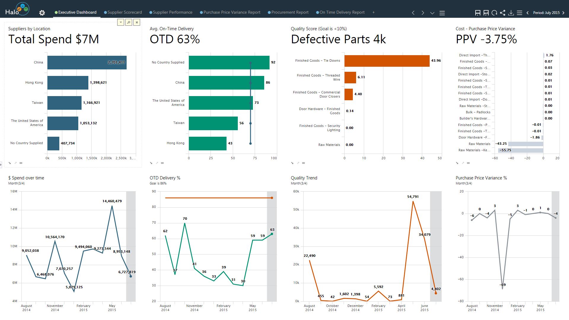This screenshot has height=320, width=569.
Task: Select the 54,791 peak on Quality Trend
Action: click(413, 201)
